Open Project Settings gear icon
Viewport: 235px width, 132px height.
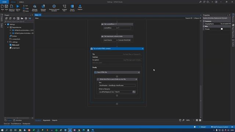pos(26,18)
